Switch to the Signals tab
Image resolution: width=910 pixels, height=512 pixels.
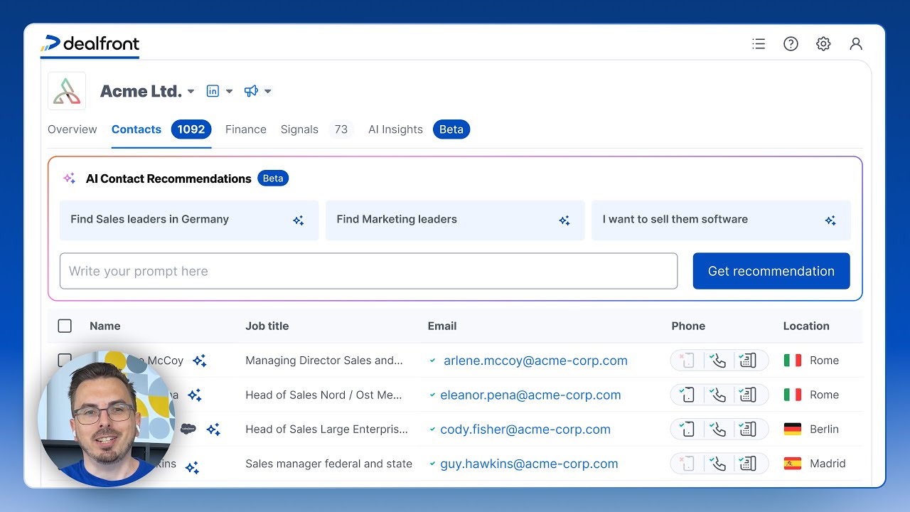299,129
